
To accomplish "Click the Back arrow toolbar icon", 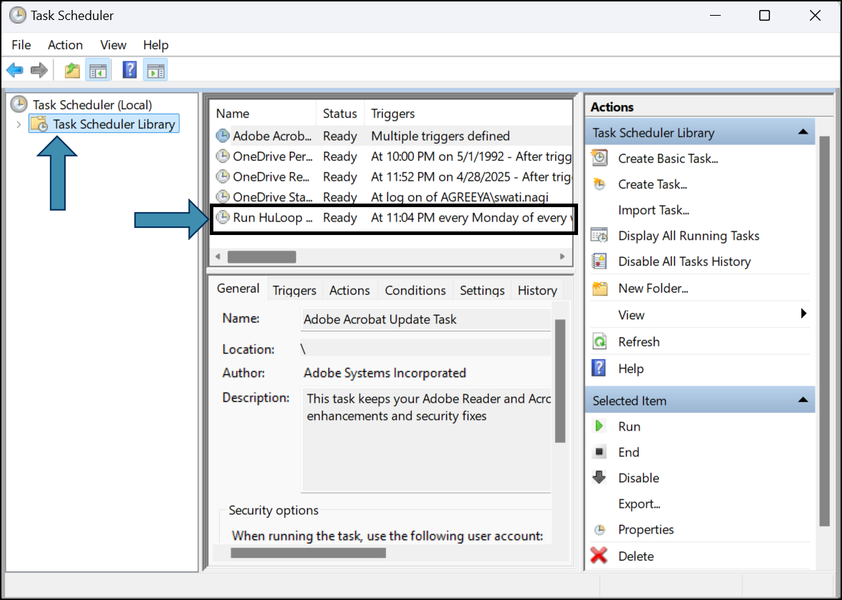I will 15,70.
